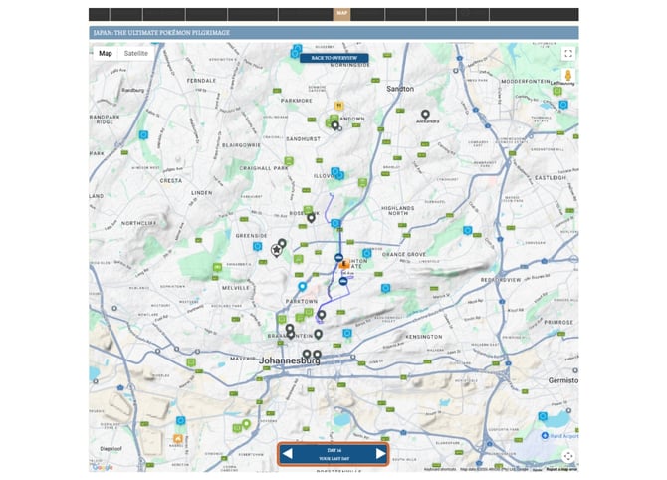Image resolution: width=667 pixels, height=480 pixels.
Task: Click the dark pin at route end near Parktown
Action: [322, 315]
